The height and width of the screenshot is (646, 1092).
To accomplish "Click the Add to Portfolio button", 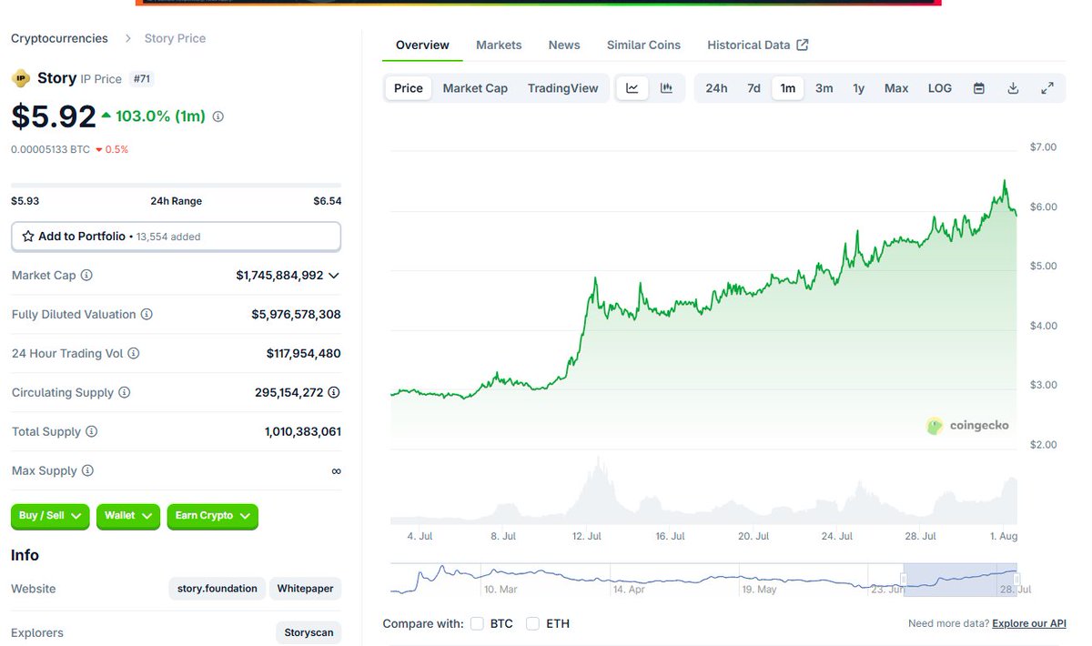I will [176, 237].
